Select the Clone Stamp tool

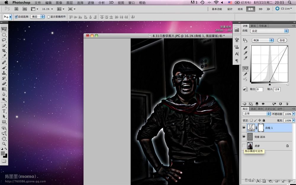click(4, 73)
